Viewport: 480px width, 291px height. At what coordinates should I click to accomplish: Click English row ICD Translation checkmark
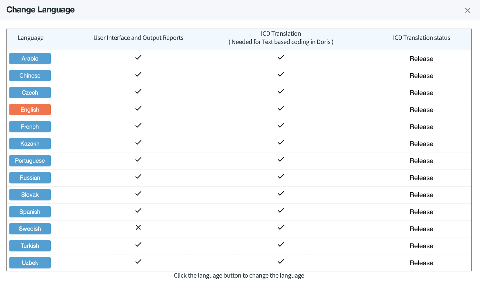coord(281,108)
